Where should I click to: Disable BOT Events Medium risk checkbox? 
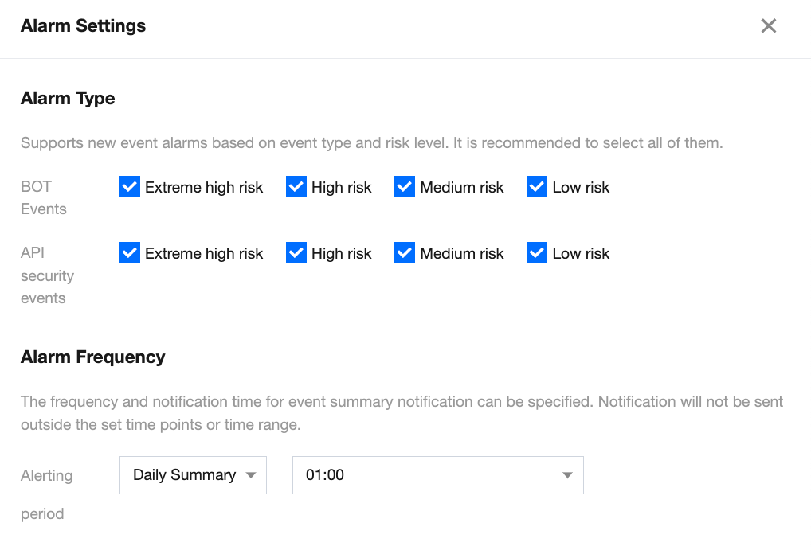[x=405, y=187]
